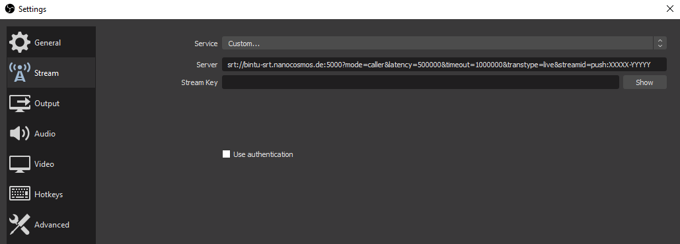The height and width of the screenshot is (244, 680).
Task: Click the Service field label
Action: click(x=206, y=44)
